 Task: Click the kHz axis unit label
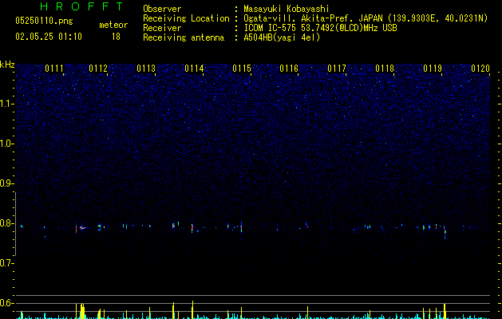click(7, 65)
